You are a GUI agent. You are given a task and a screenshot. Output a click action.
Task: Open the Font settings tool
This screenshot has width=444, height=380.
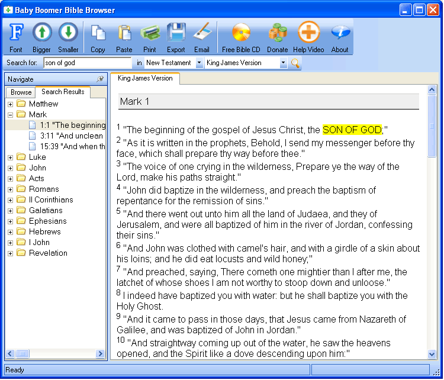tap(16, 37)
